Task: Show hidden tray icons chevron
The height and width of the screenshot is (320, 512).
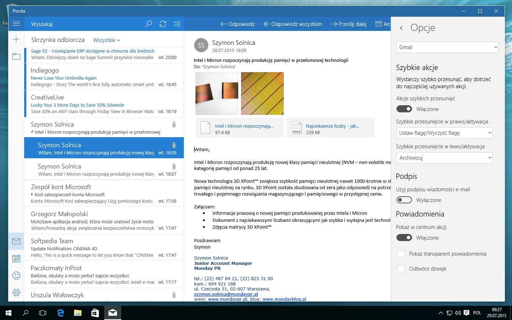Action: click(441, 313)
